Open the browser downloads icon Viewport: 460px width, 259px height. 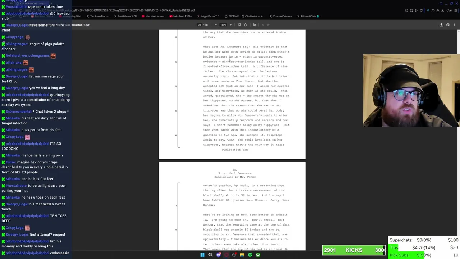[442, 10]
